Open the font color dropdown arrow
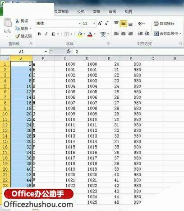The height and width of the screenshot is (211, 184). pyautogui.click(x=95, y=34)
